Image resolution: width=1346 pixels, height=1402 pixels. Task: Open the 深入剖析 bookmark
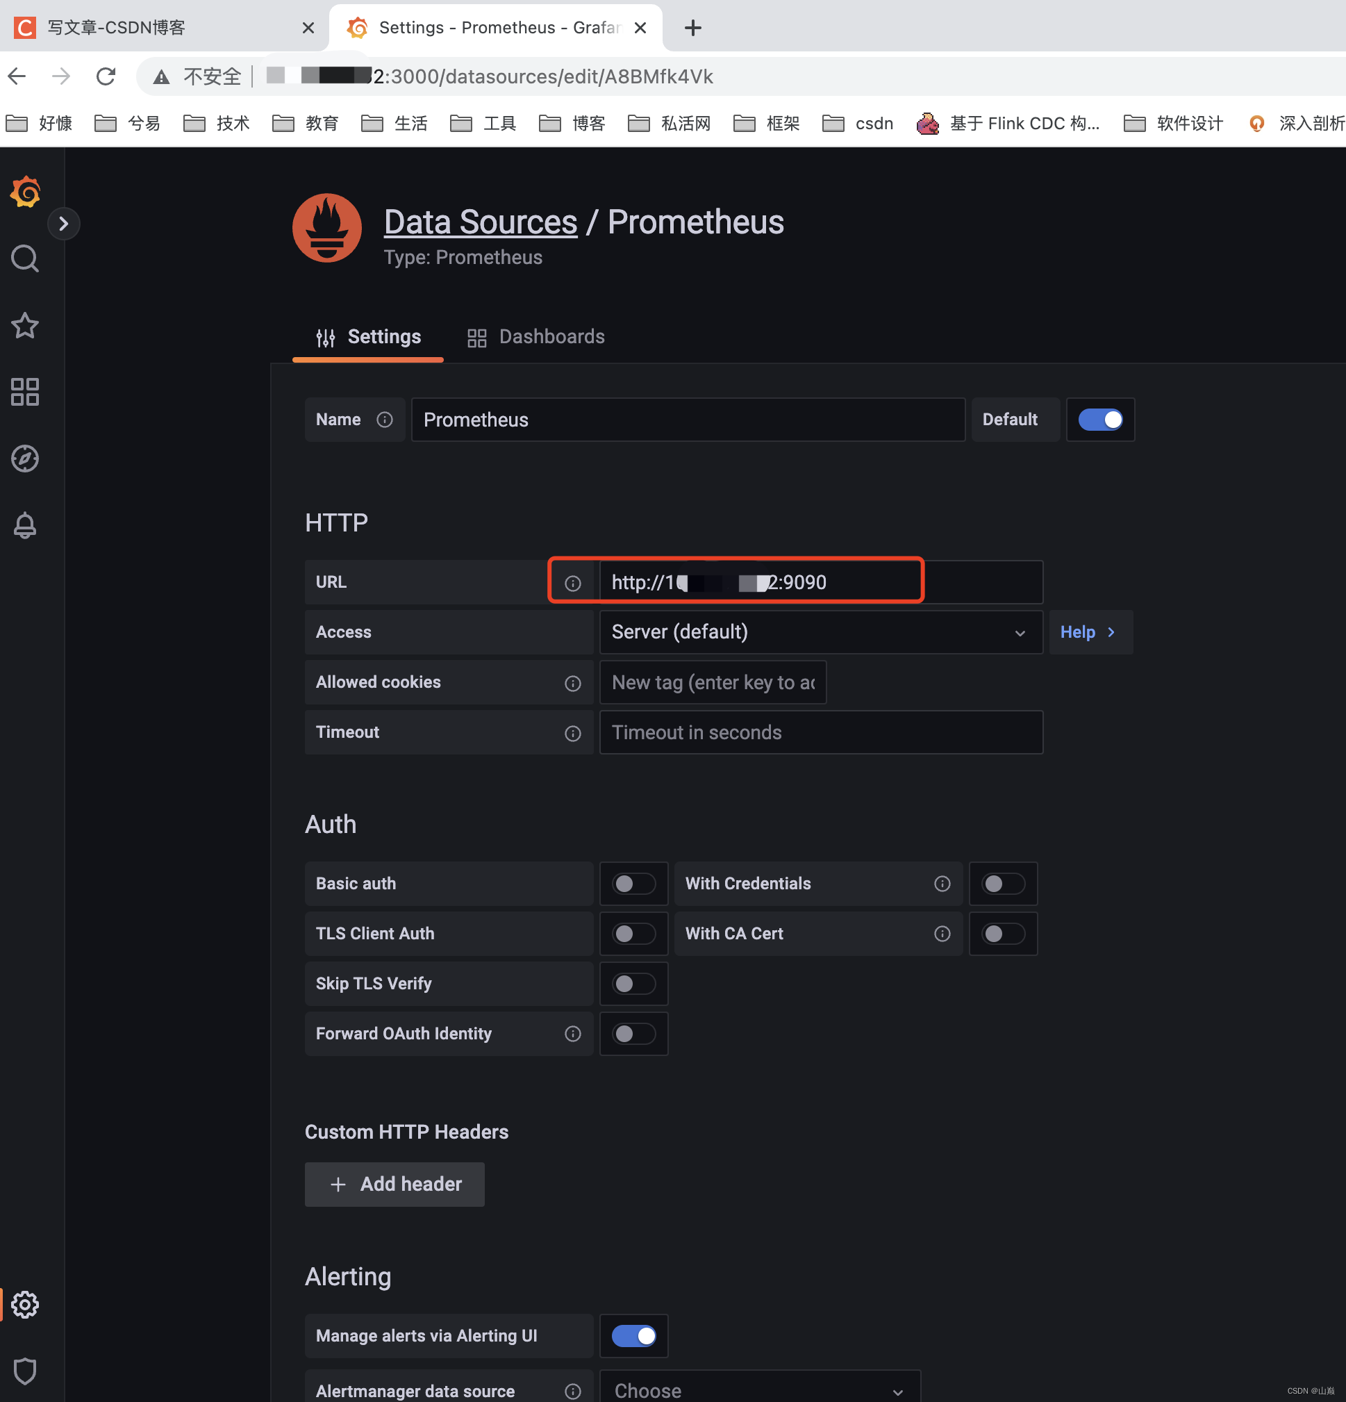click(x=1296, y=124)
